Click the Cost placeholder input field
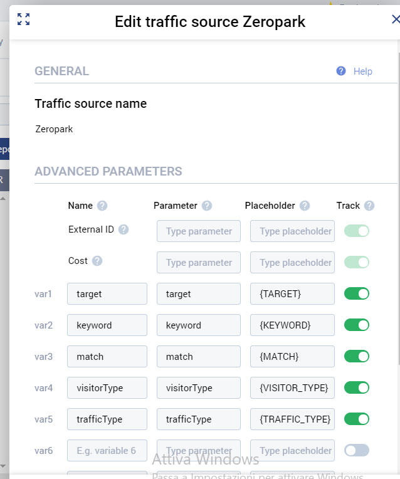400x479 pixels. (x=292, y=262)
